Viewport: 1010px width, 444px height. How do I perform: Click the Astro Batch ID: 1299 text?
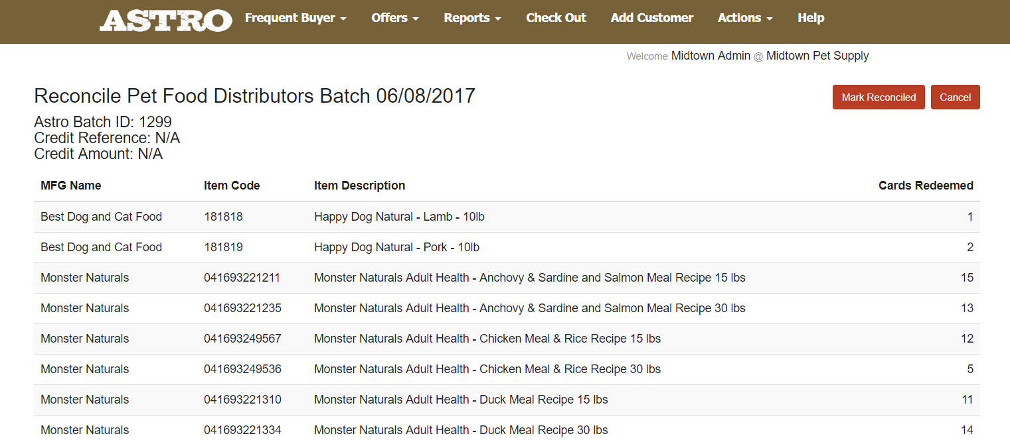[103, 122]
